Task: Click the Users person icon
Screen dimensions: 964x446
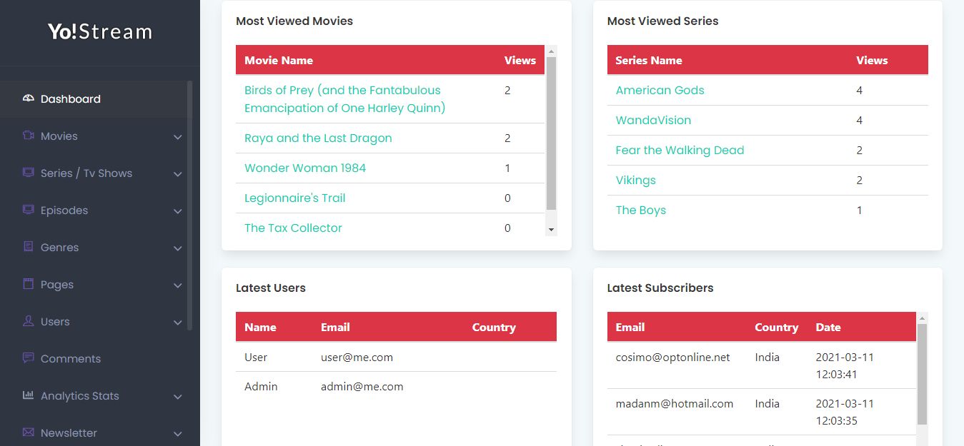Action: tap(29, 321)
